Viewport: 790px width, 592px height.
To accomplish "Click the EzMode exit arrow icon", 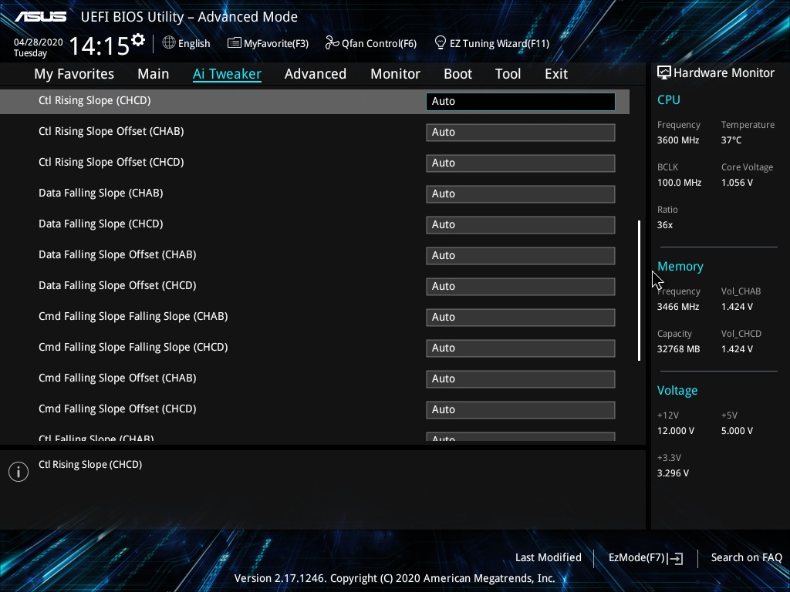I will [676, 558].
